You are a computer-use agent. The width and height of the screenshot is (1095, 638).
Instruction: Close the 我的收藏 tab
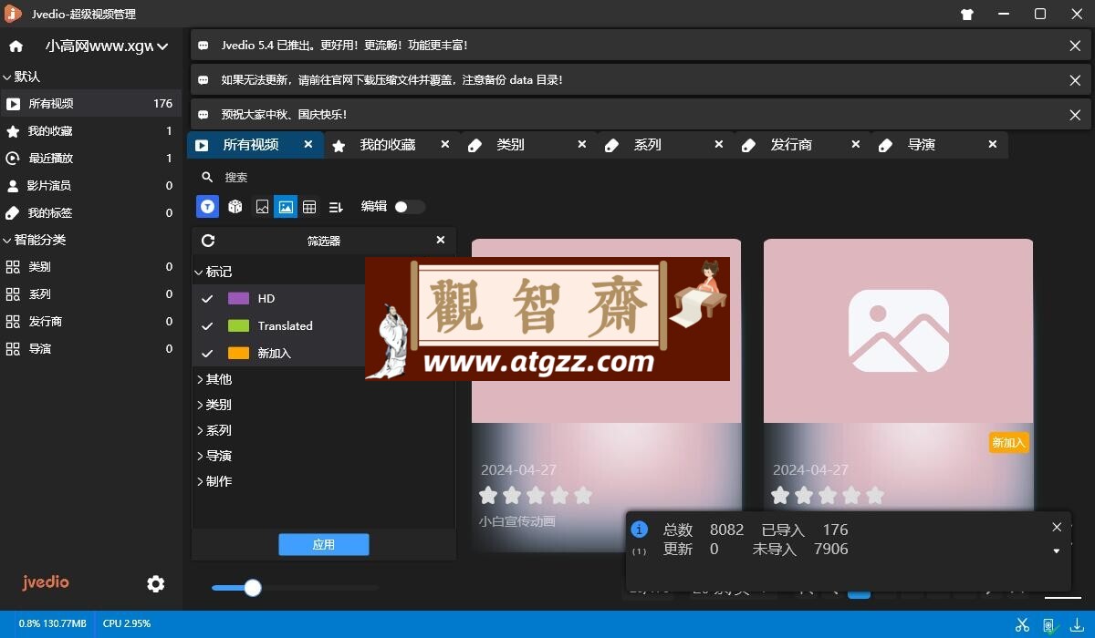click(445, 144)
